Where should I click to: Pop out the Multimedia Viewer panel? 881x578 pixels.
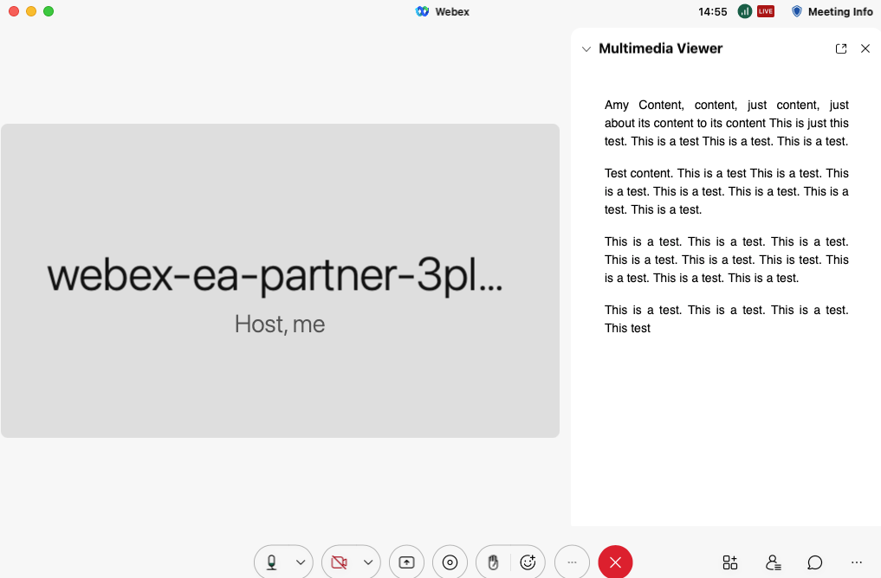coord(841,48)
